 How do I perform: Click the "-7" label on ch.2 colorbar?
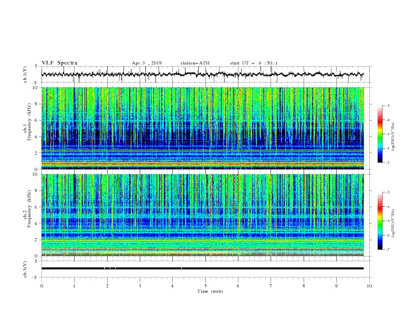pyautogui.click(x=388, y=250)
